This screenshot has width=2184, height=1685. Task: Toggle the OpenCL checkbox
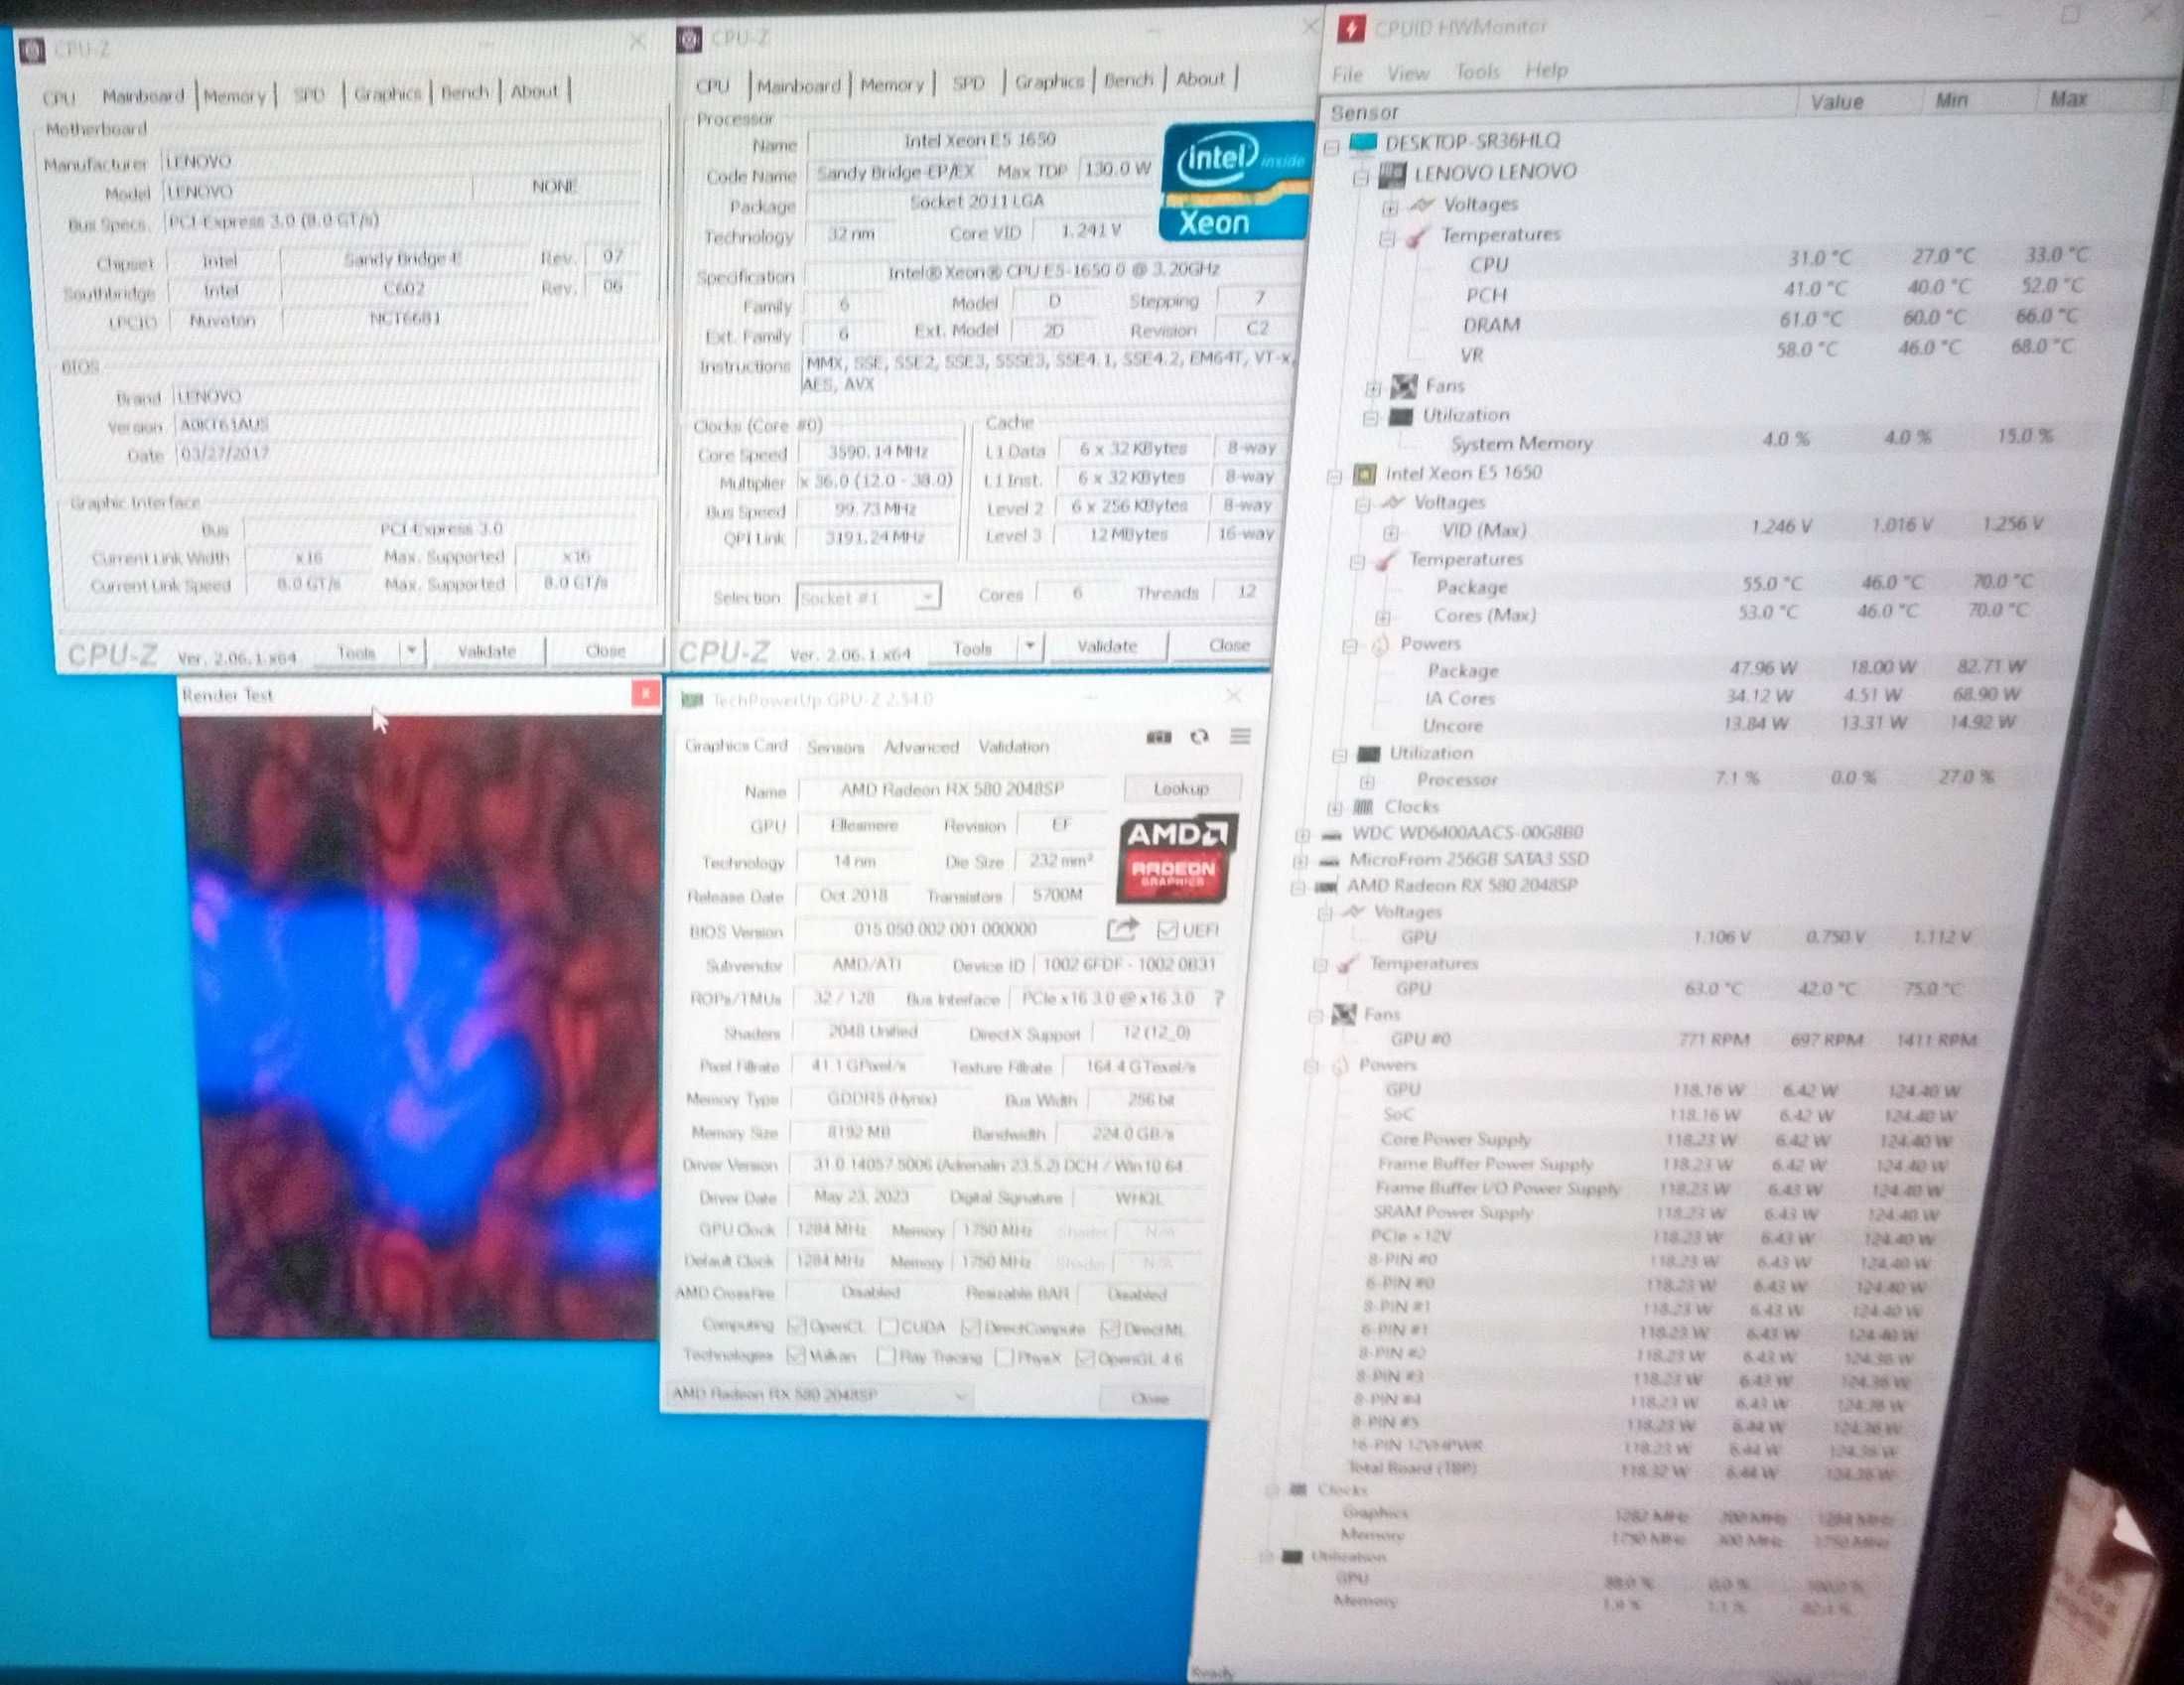(796, 1326)
